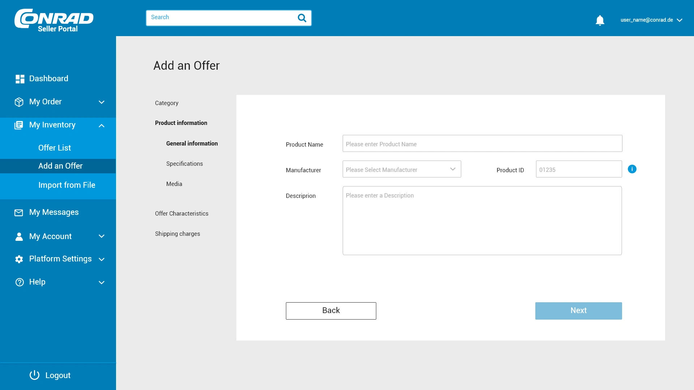694x390 pixels.
Task: Focus the Product Name input
Action: 482,144
